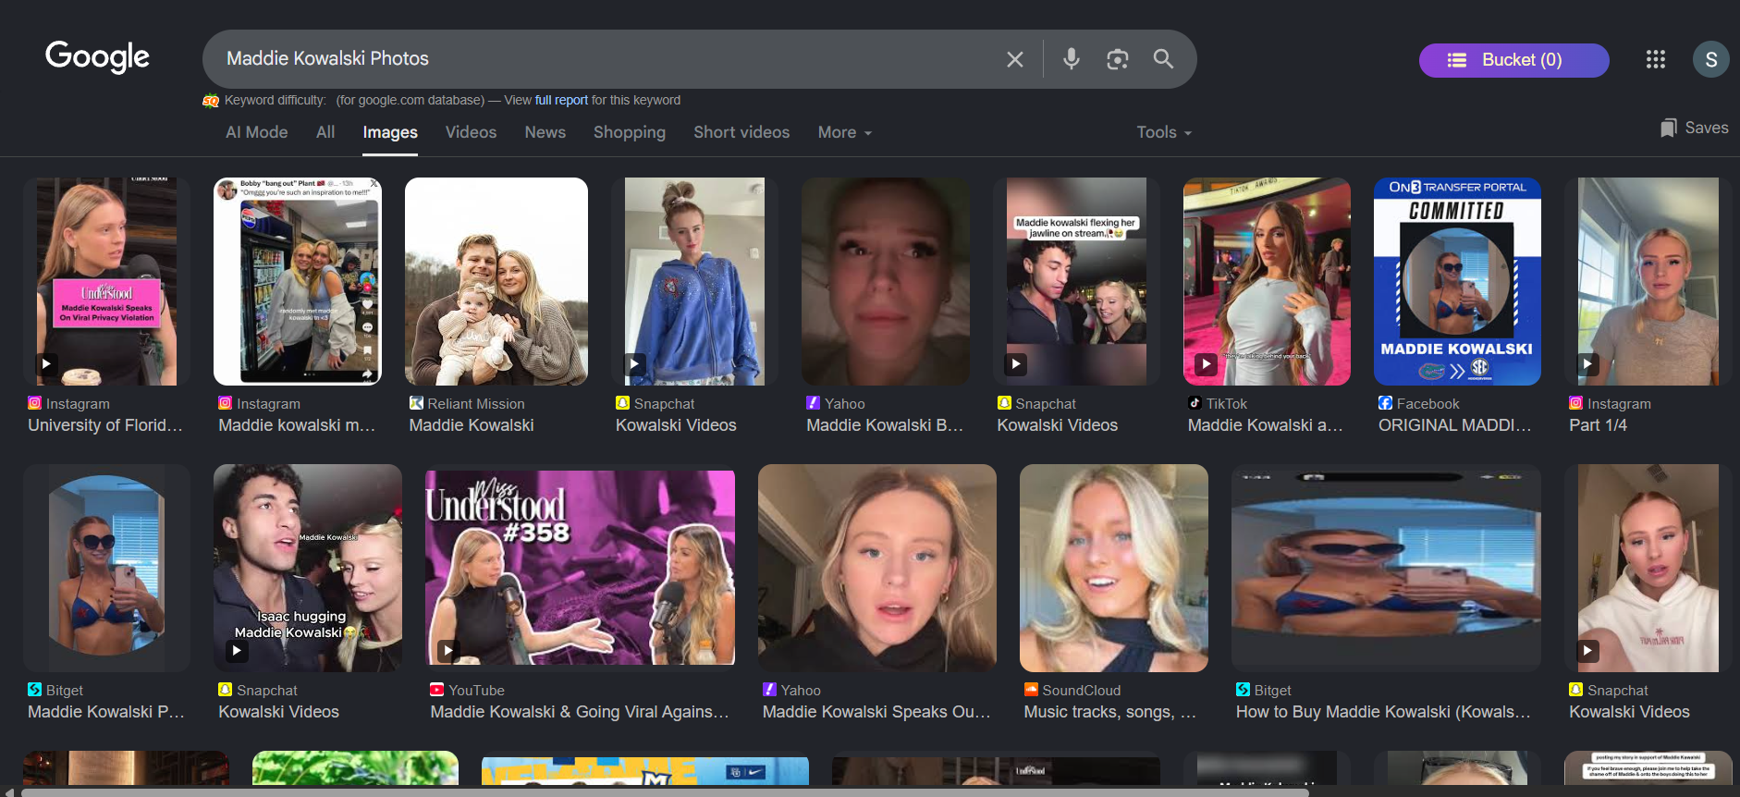Open the Maddie Kowalski Speaks Ou... title

point(876,712)
